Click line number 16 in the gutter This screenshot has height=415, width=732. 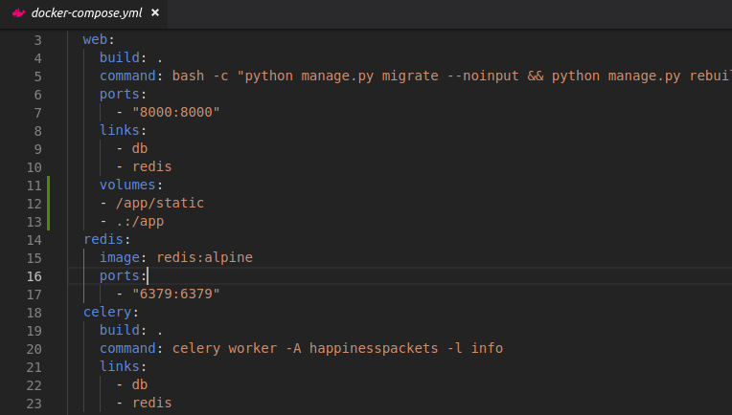tap(34, 276)
